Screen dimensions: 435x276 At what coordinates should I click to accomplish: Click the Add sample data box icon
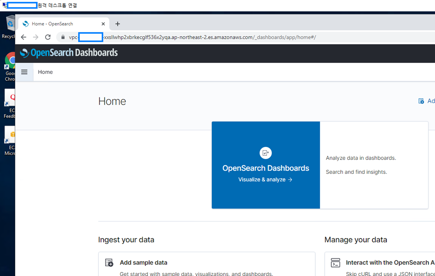(x=108, y=263)
